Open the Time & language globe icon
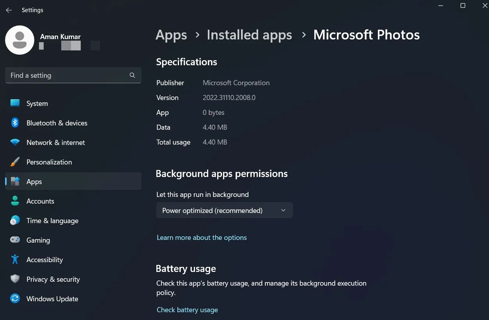489x320 pixels. [x=14, y=220]
